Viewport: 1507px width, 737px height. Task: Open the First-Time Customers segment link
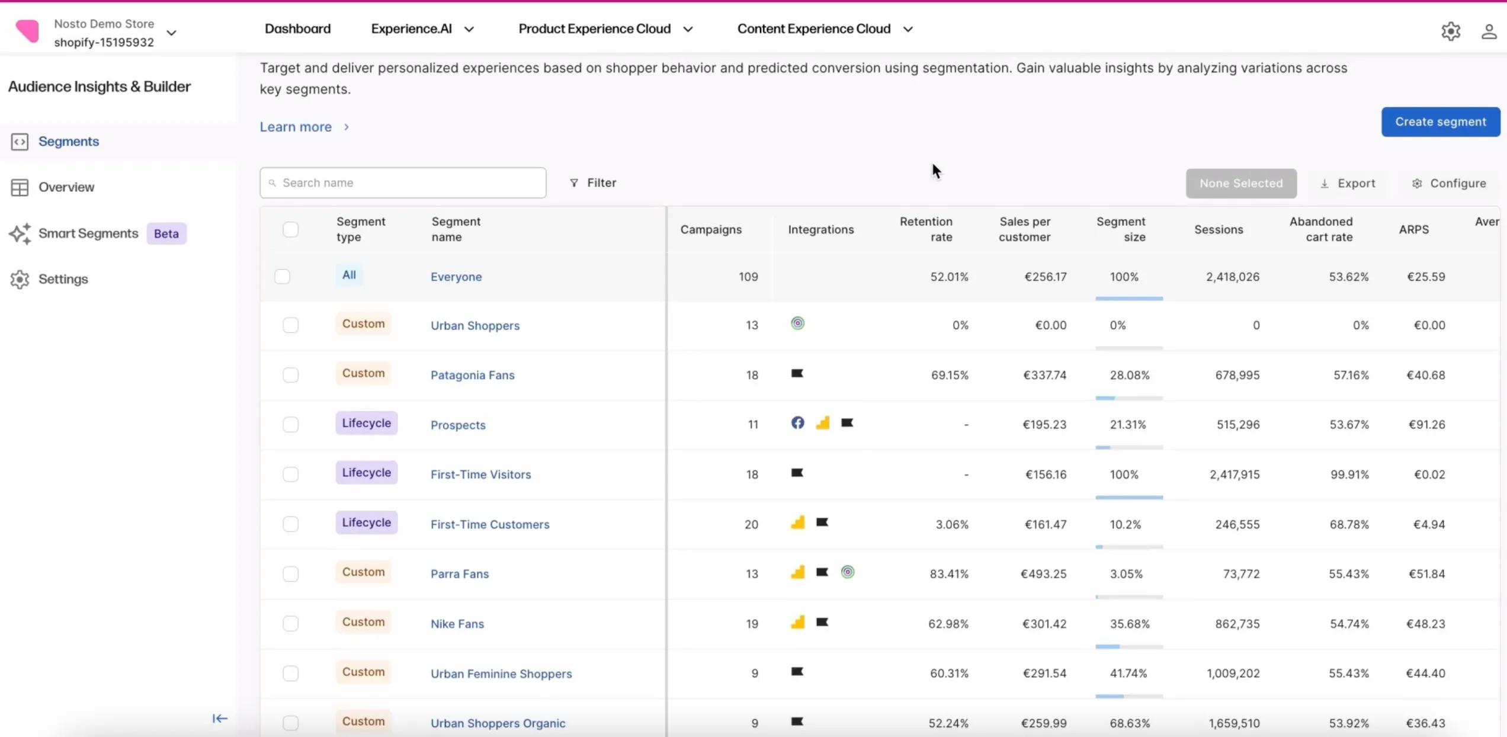[489, 524]
